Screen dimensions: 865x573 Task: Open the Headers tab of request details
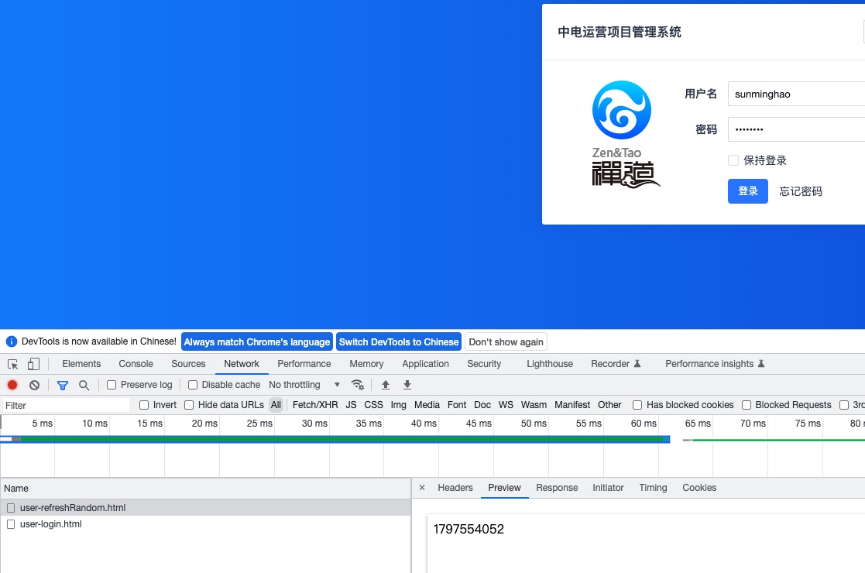click(455, 488)
